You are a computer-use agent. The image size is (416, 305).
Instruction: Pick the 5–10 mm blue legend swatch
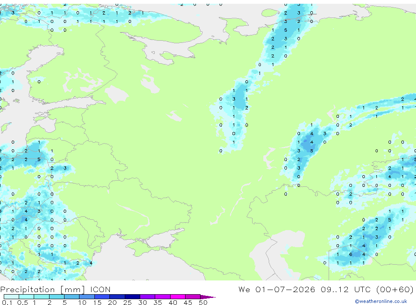72,297
